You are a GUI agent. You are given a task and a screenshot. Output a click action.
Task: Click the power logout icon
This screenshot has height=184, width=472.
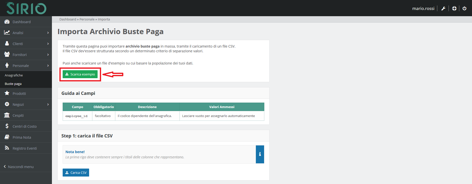pyautogui.click(x=464, y=8)
